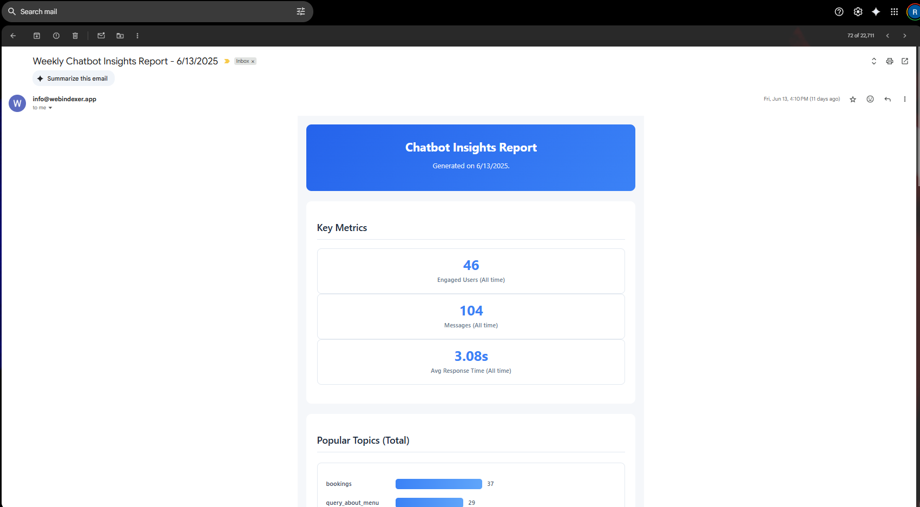920x507 pixels.
Task: Archive this email
Action: click(37, 36)
